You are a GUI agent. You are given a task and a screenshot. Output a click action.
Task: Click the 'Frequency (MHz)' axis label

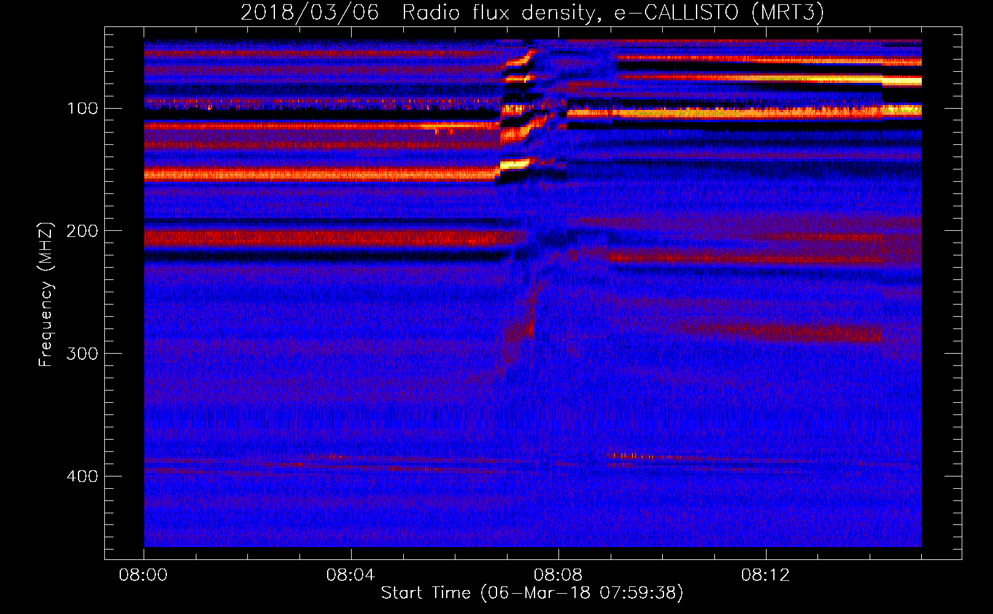click(x=45, y=294)
